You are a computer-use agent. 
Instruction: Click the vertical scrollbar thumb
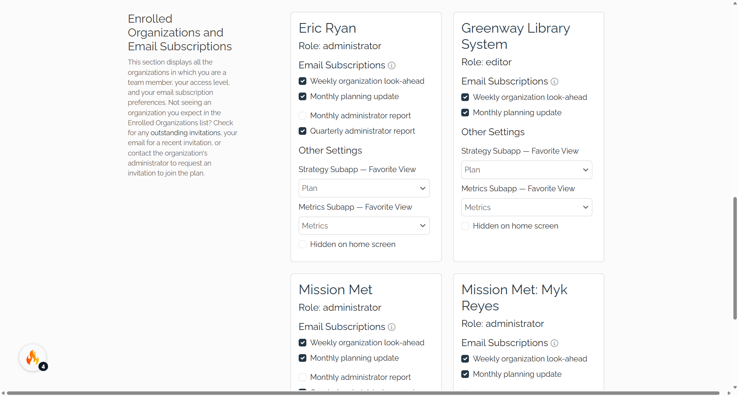(x=735, y=258)
